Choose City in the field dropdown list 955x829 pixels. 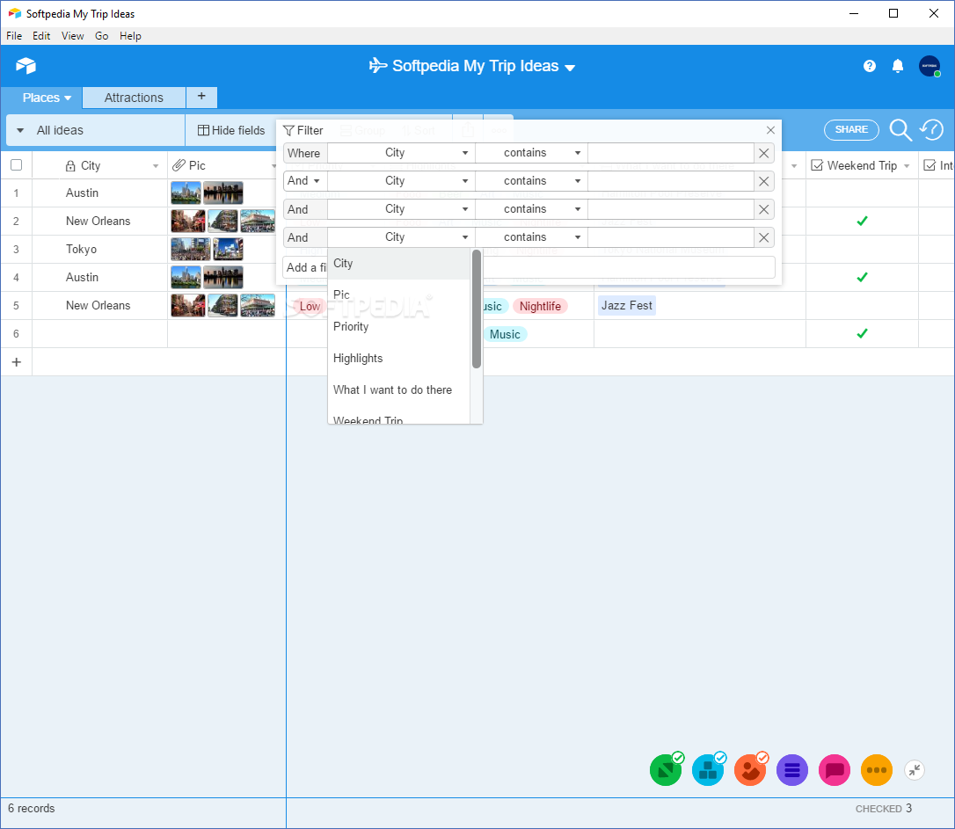pos(399,263)
